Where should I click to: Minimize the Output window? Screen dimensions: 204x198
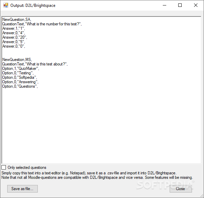pos(165,5)
